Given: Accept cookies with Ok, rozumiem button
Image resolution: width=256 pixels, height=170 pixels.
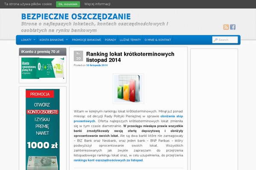Looking at the screenshot, I should click(68, 4).
